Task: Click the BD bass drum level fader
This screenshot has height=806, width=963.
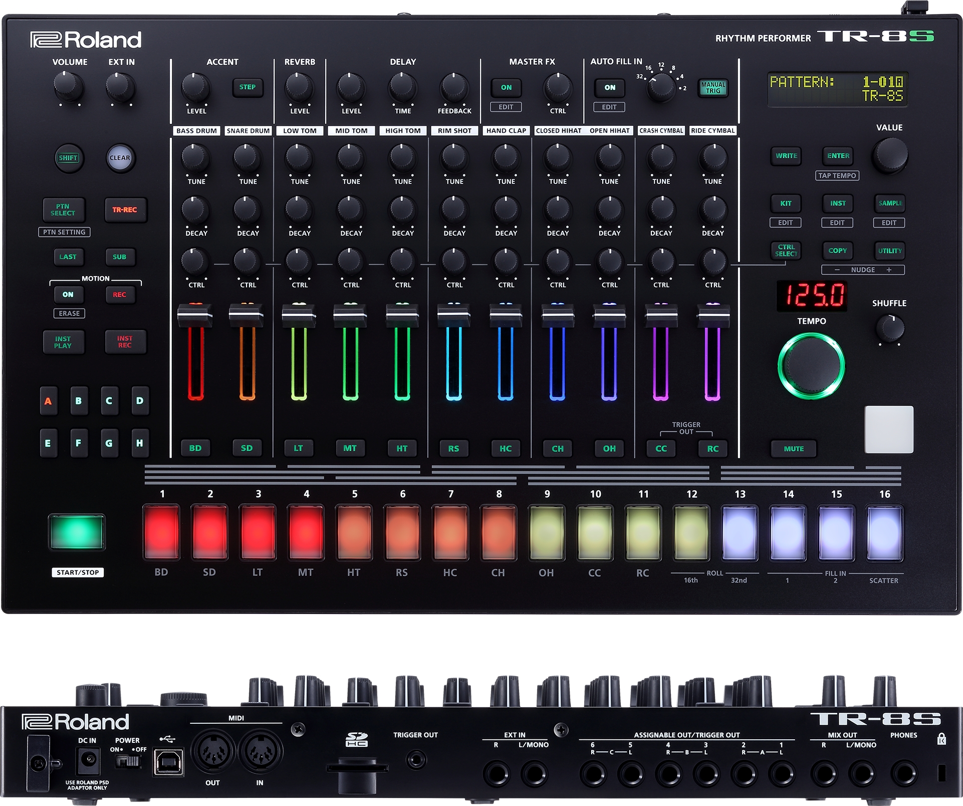Action: 195,315
